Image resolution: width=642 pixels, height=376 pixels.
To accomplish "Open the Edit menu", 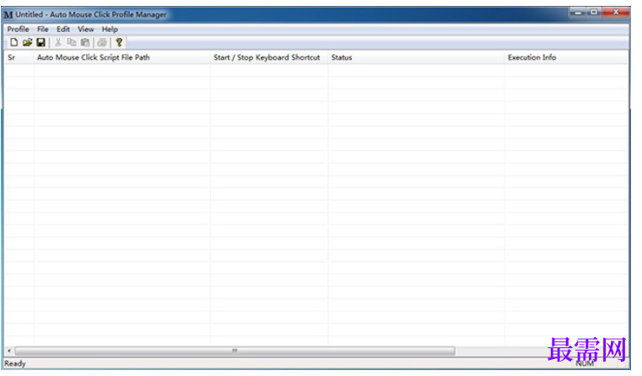I will pyautogui.click(x=63, y=30).
